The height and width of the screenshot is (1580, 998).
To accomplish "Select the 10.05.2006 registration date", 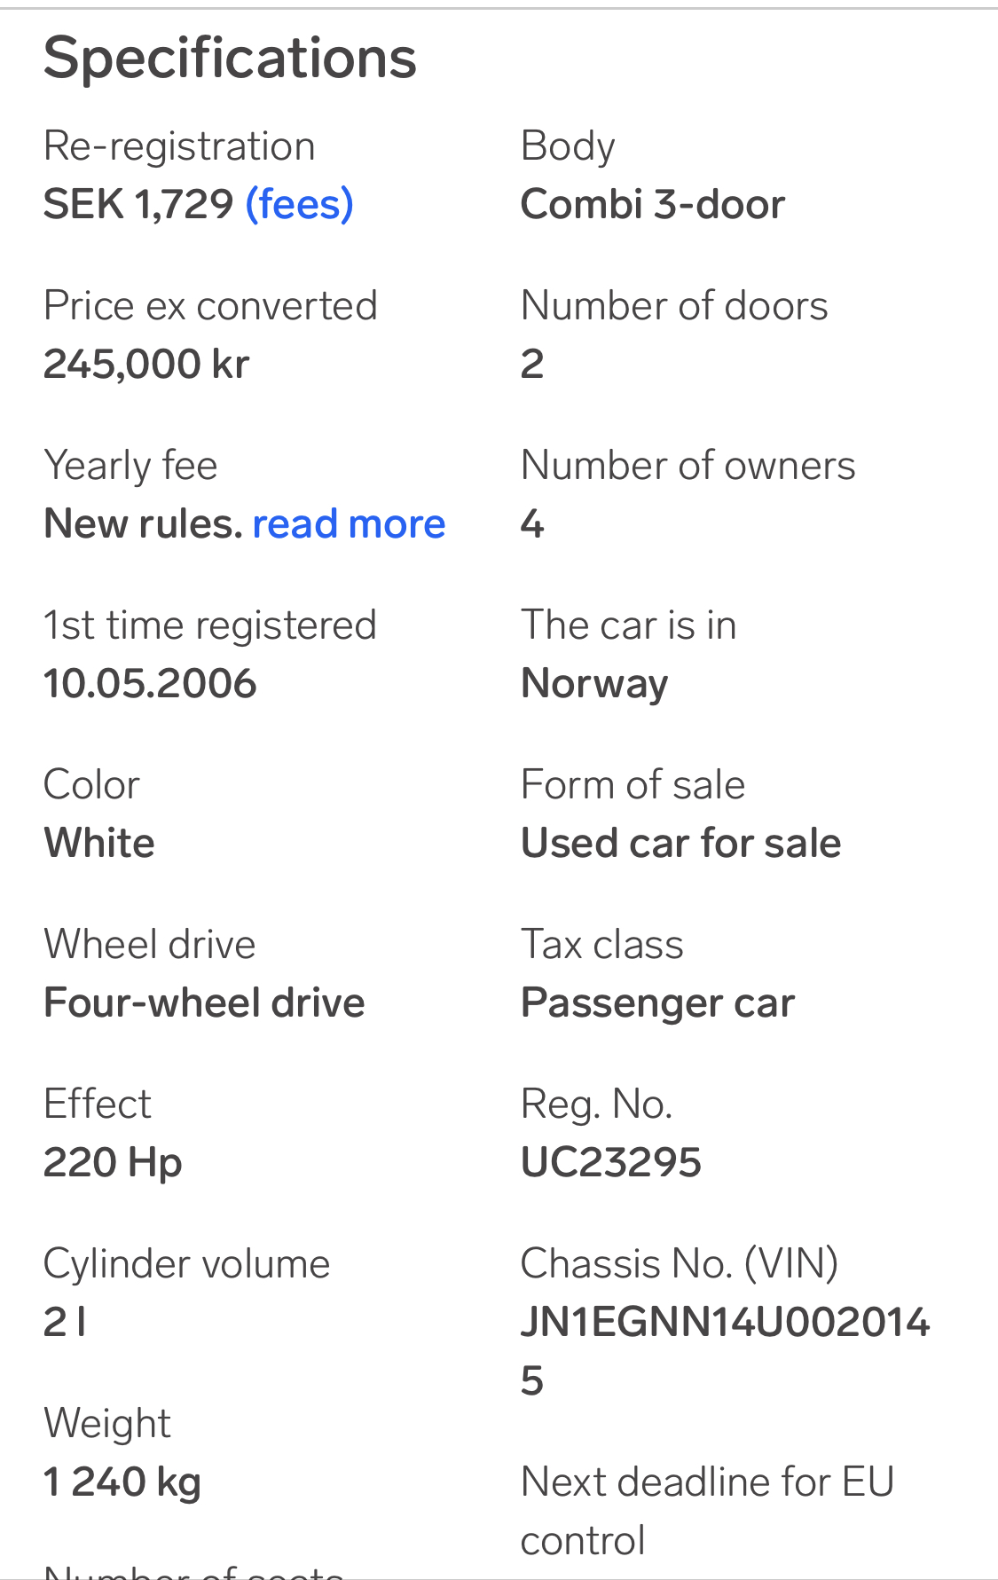I will (150, 684).
